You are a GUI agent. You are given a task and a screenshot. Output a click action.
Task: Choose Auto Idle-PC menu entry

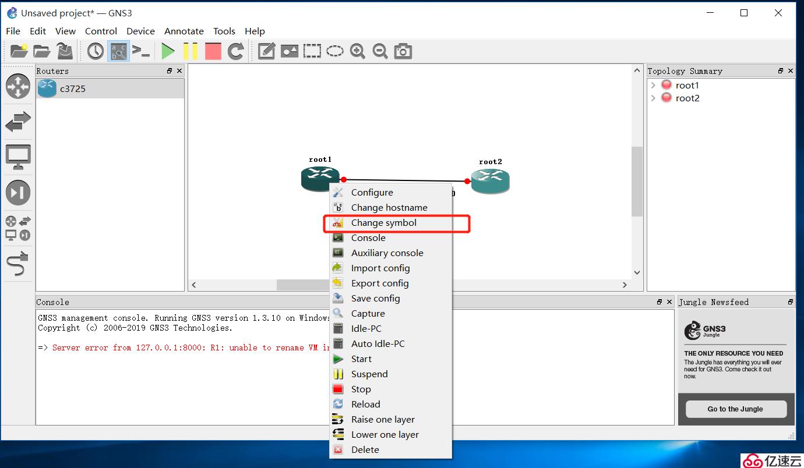pyautogui.click(x=391, y=343)
